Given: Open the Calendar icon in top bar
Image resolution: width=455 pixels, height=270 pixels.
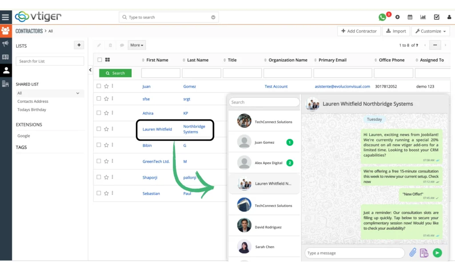Looking at the screenshot, I should (410, 16).
